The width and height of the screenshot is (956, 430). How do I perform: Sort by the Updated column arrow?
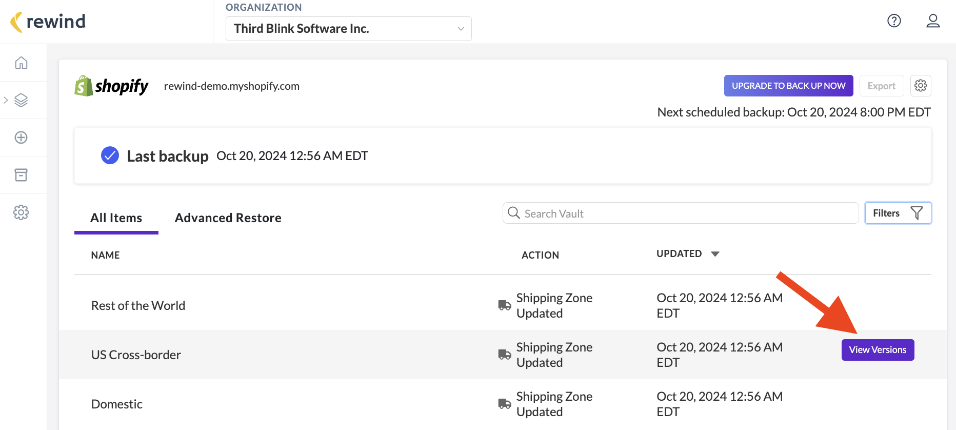click(715, 254)
